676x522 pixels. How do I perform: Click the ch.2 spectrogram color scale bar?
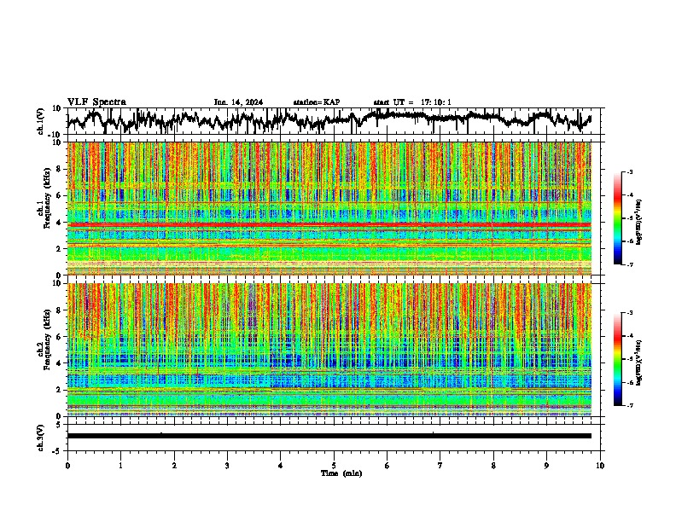pyautogui.click(x=617, y=359)
